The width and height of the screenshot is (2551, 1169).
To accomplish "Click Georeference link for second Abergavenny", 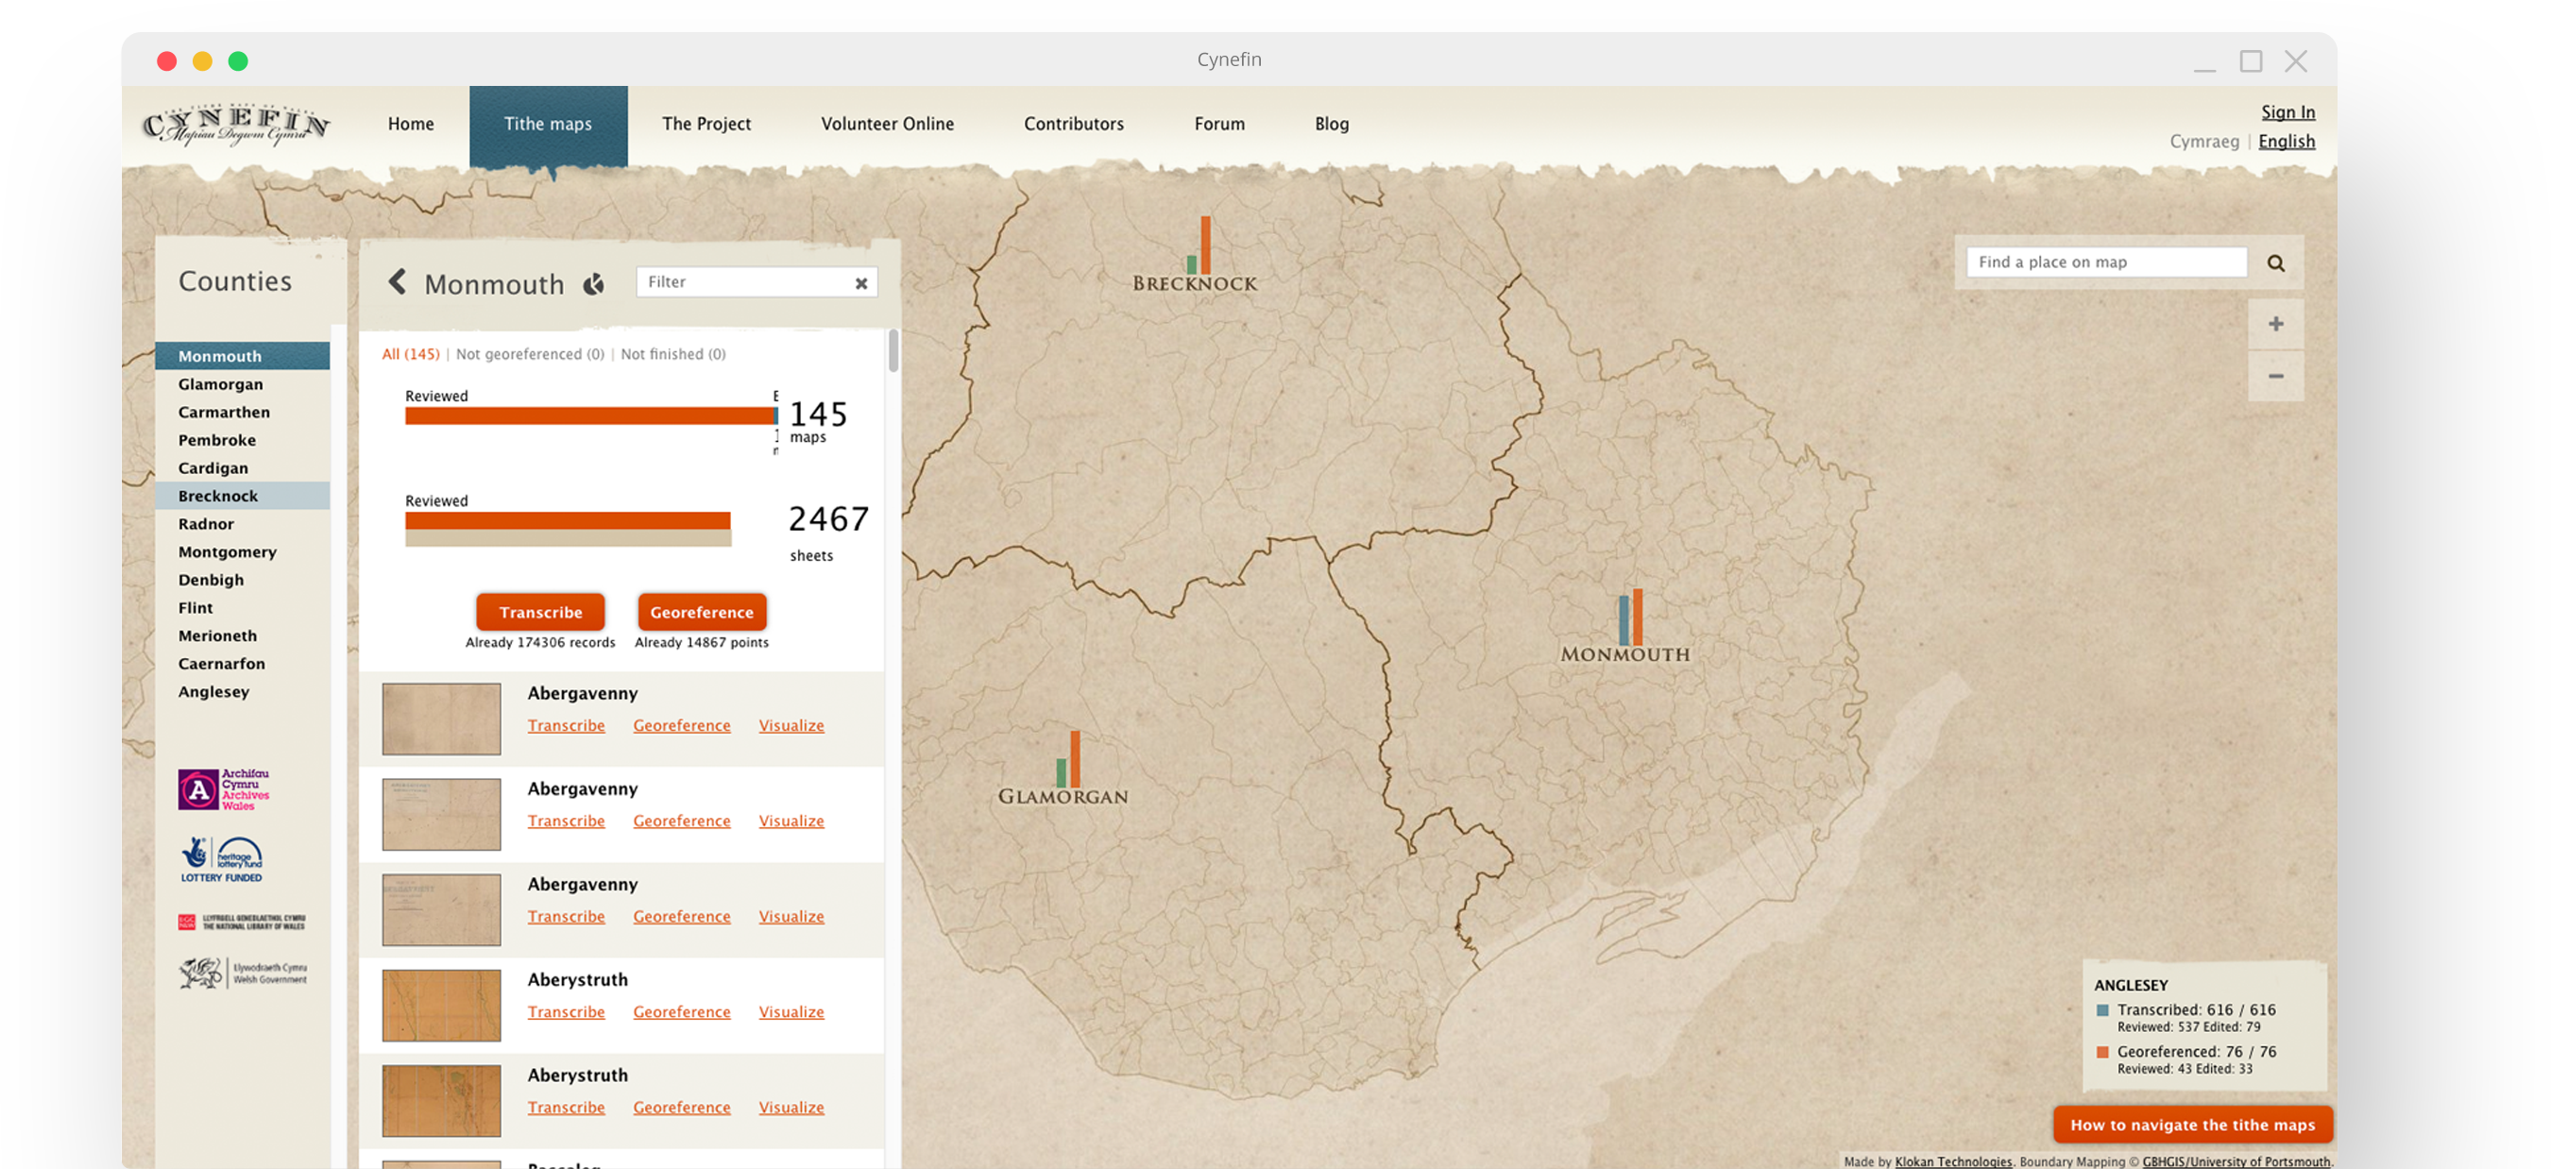I will click(682, 822).
